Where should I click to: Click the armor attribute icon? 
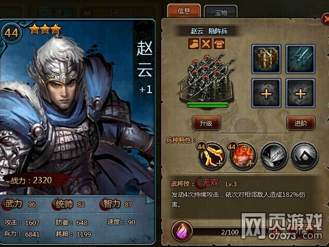[x=219, y=44]
